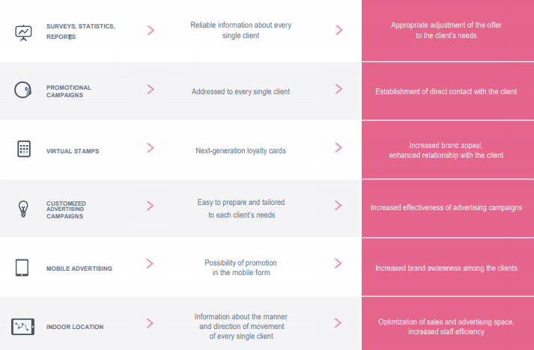The height and width of the screenshot is (350, 534).
Task: Select the Surveys, Statistics, Reports label
Action: click(80, 31)
